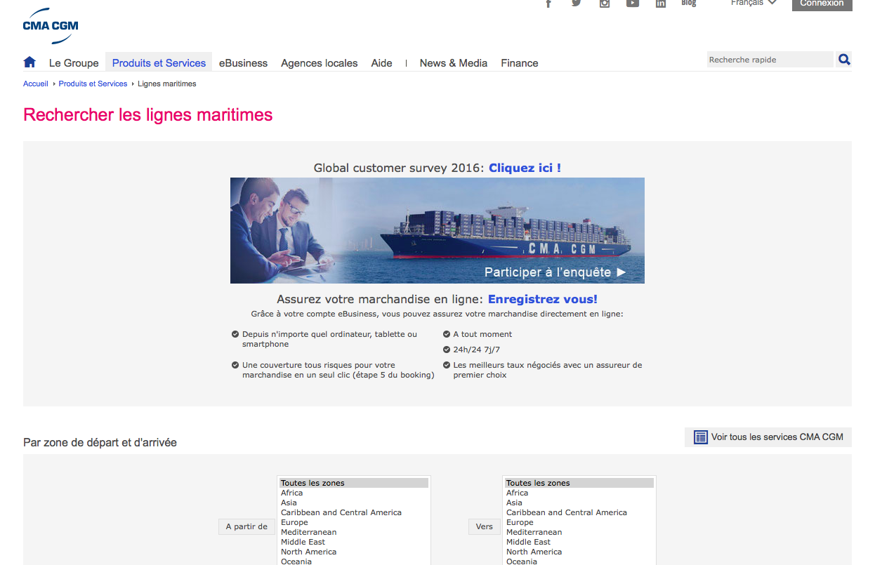875x565 pixels.
Task: Click the Produits et Services breadcrumb link
Action: pyautogui.click(x=93, y=84)
